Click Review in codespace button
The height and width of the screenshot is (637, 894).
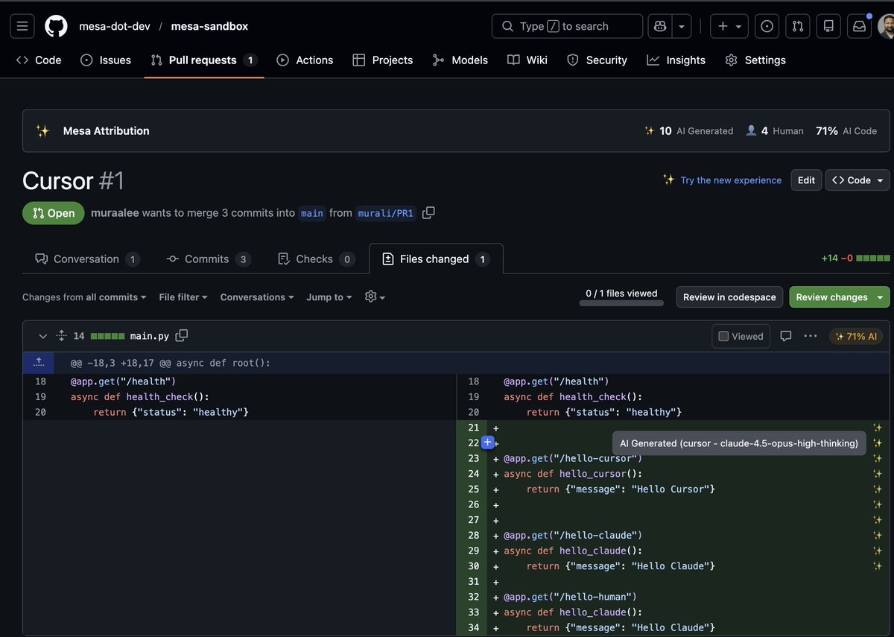click(x=729, y=297)
